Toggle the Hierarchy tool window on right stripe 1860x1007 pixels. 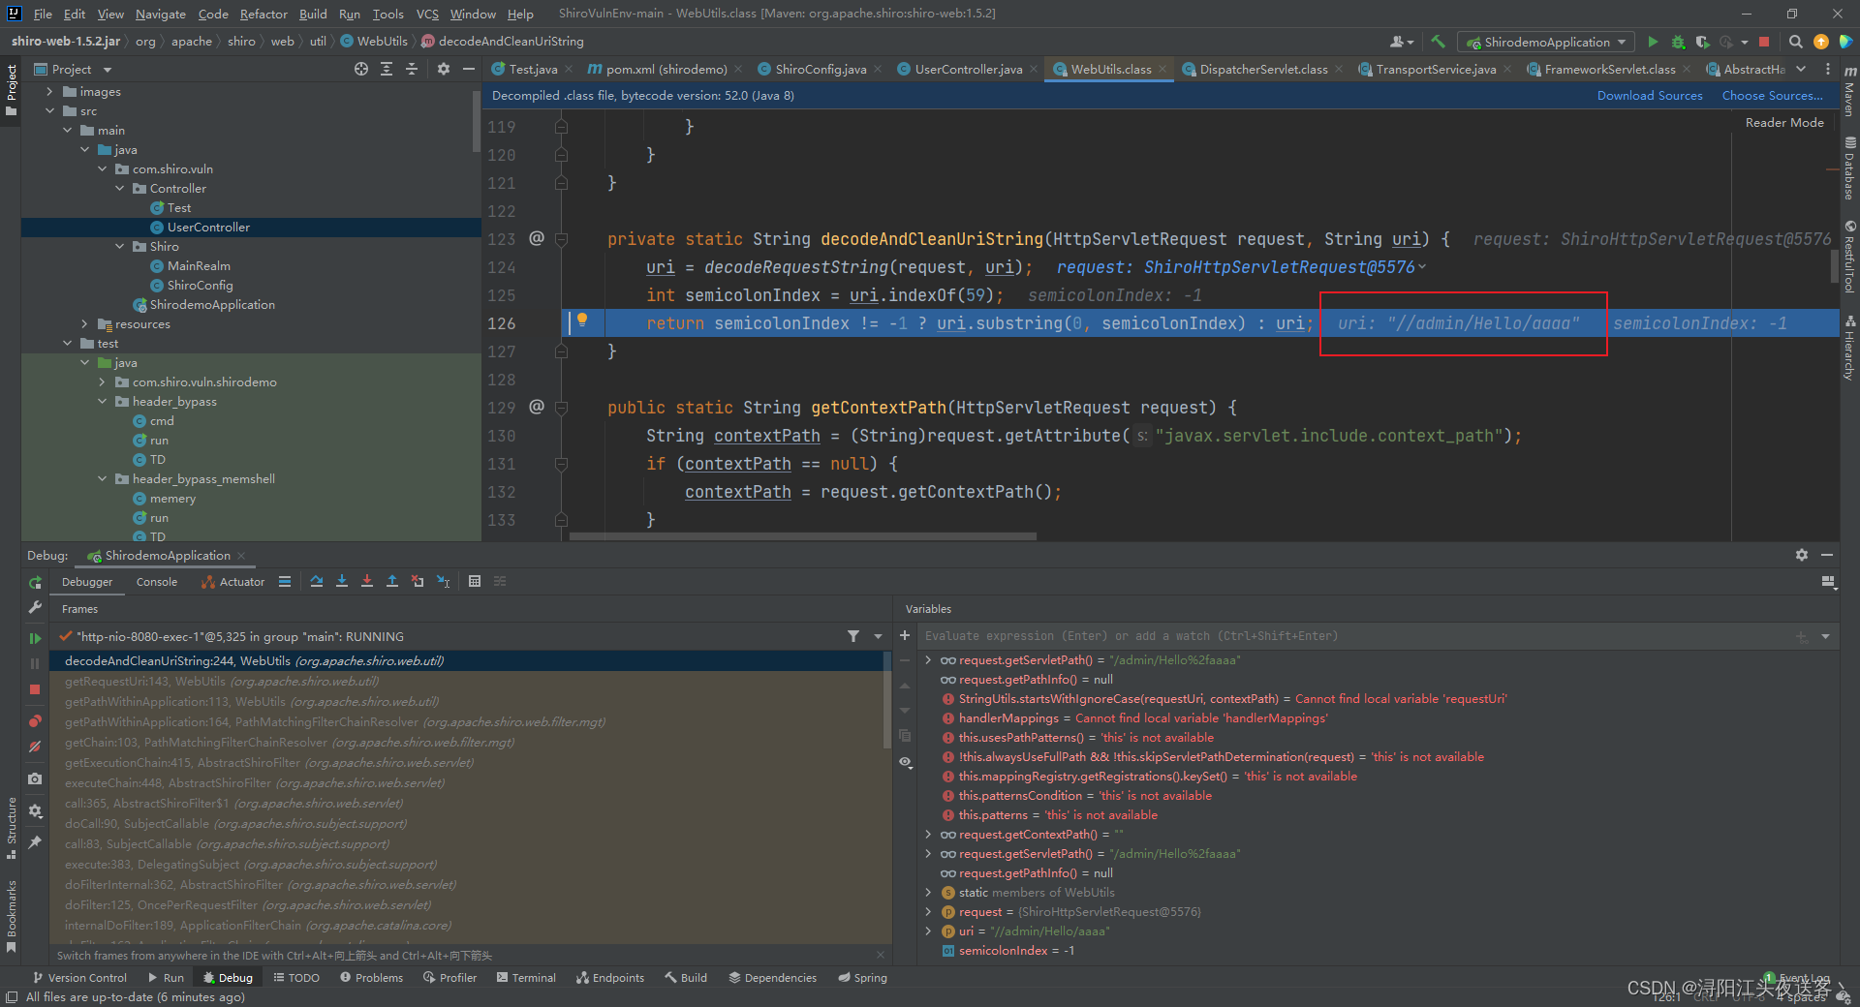tap(1849, 348)
